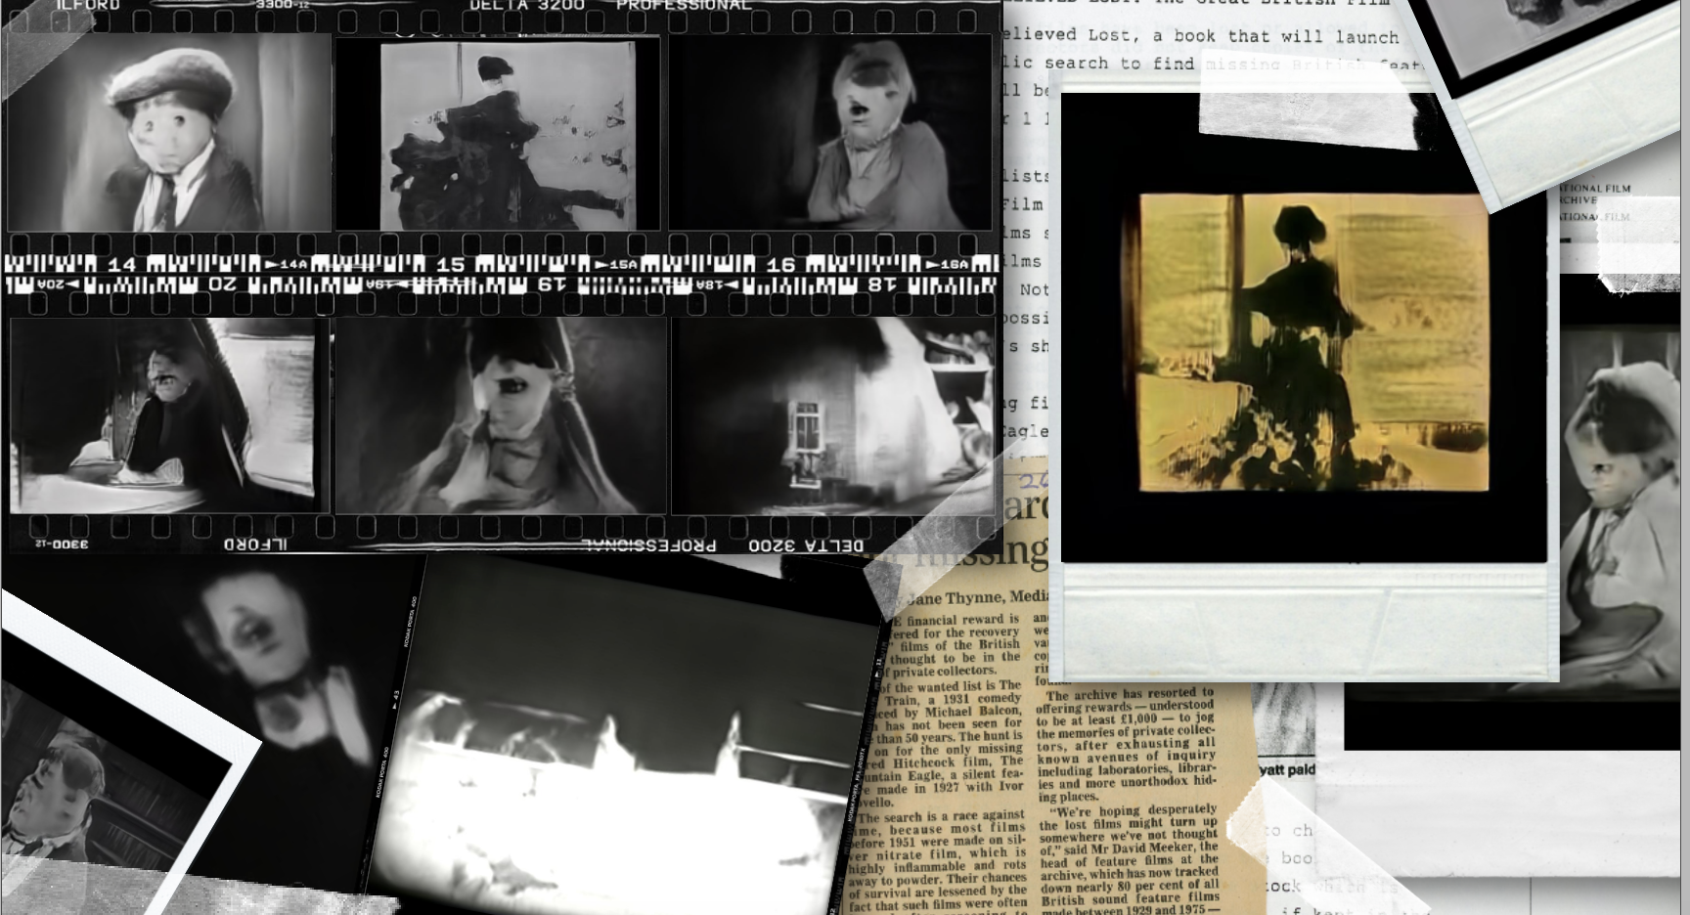Click the tape strip atop the Polaroid

pos(1301,109)
